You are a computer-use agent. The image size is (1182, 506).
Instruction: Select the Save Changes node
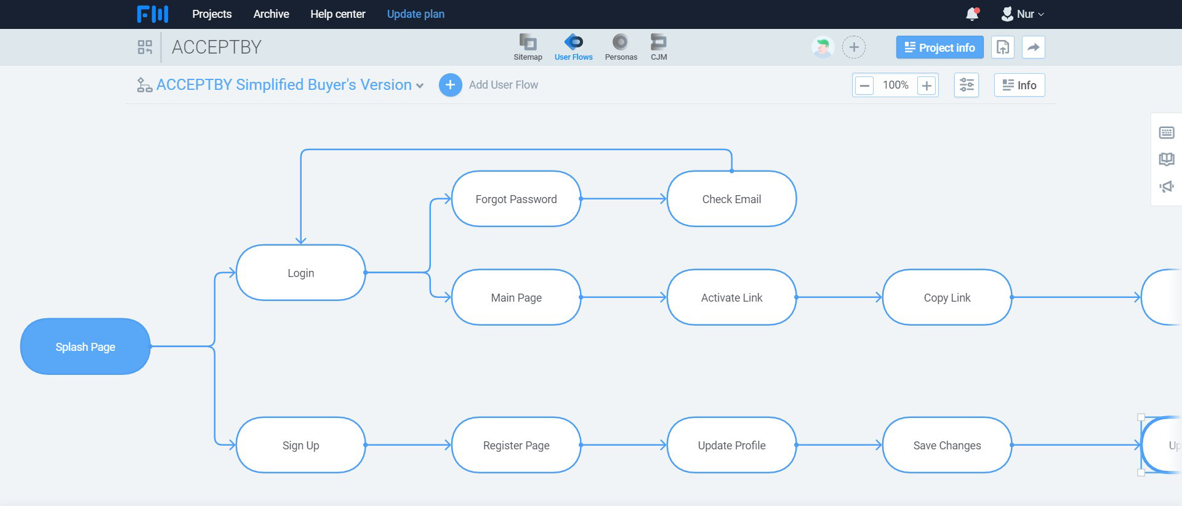pos(947,445)
